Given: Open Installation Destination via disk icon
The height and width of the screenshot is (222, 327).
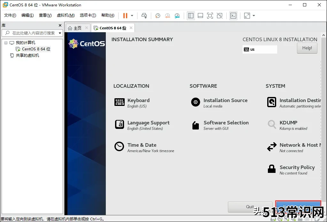Looking at the screenshot, I should point(272,102).
